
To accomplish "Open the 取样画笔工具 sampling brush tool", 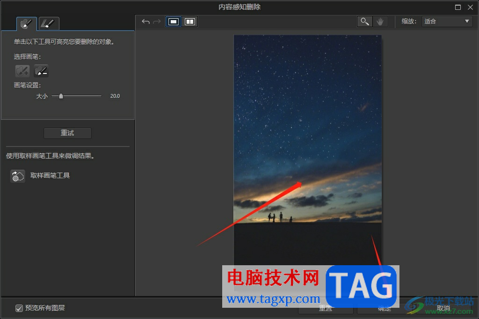I will 18,176.
